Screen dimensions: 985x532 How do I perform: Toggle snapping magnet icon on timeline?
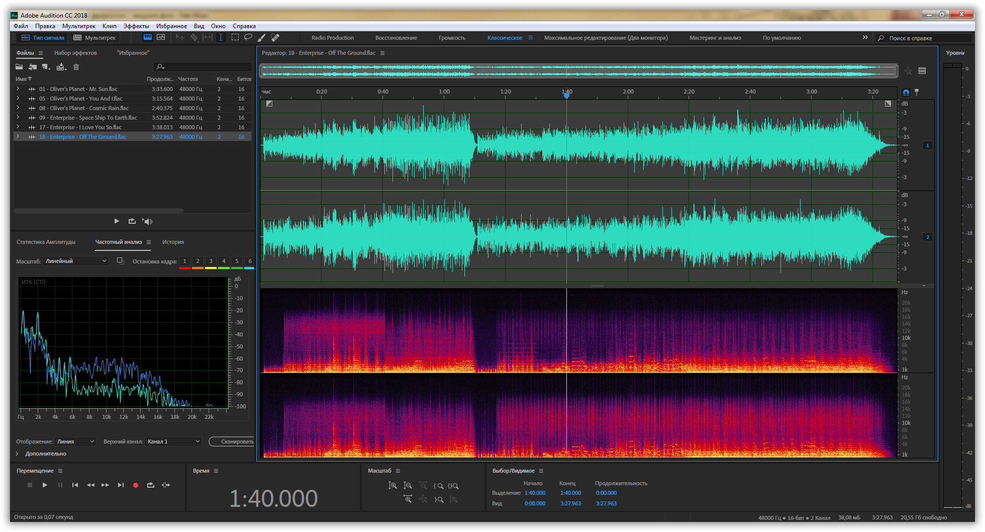[x=906, y=92]
